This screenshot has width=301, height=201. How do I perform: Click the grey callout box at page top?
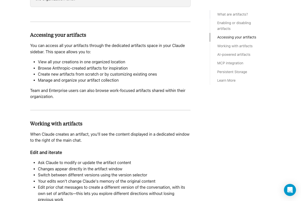pos(110,2)
